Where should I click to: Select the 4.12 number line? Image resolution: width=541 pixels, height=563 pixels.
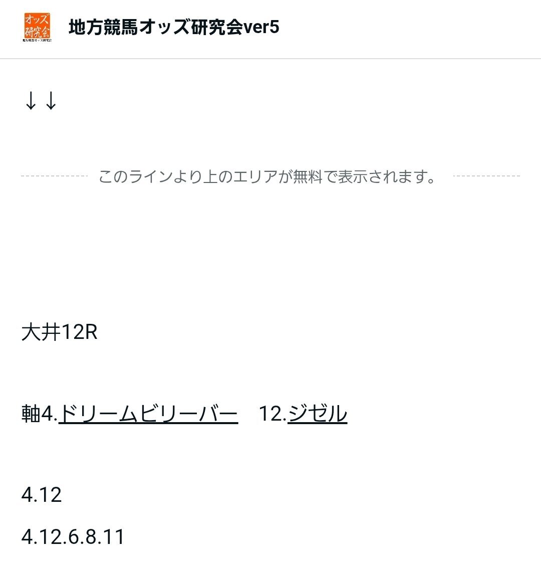click(x=41, y=495)
